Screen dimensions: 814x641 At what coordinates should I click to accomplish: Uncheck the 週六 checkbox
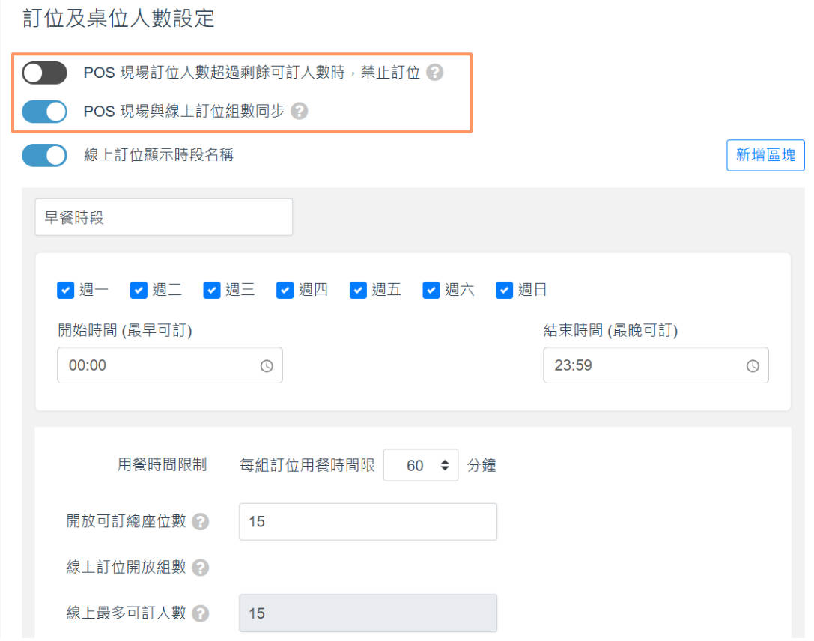(431, 290)
